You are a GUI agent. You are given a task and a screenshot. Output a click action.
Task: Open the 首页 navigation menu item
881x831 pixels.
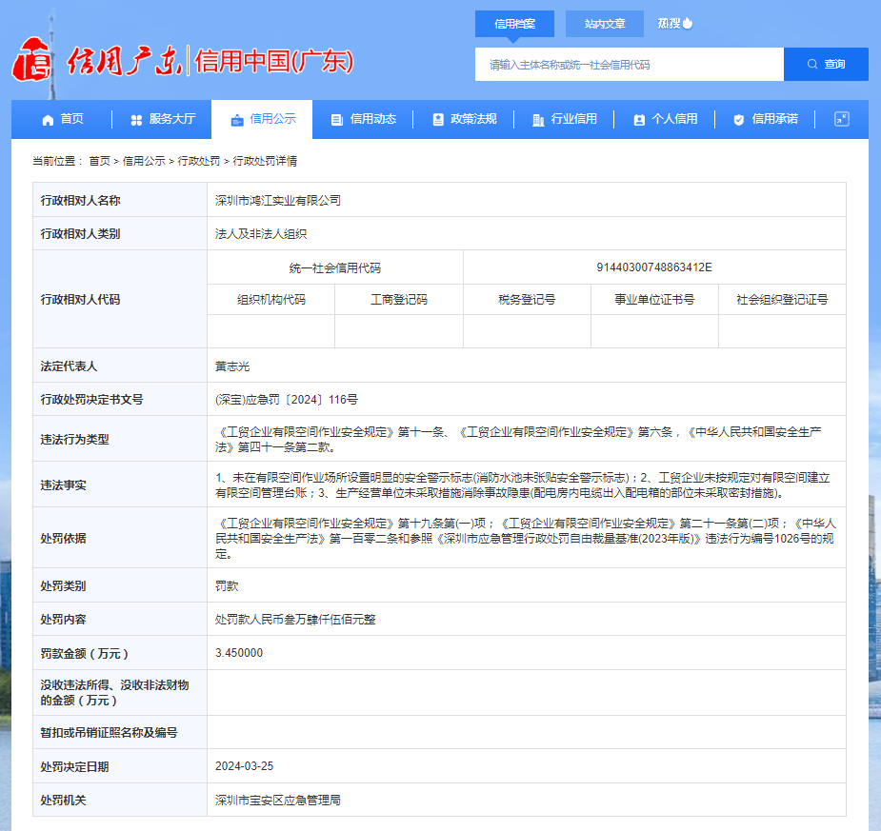click(x=63, y=119)
